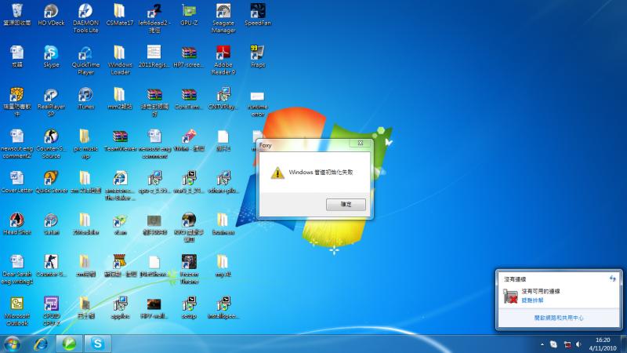Open Network and Sharing Center link

(559, 318)
